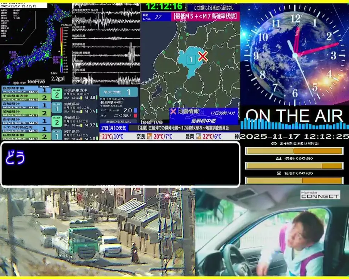Click the blue square beside magnitude 2.0

[135, 110]
